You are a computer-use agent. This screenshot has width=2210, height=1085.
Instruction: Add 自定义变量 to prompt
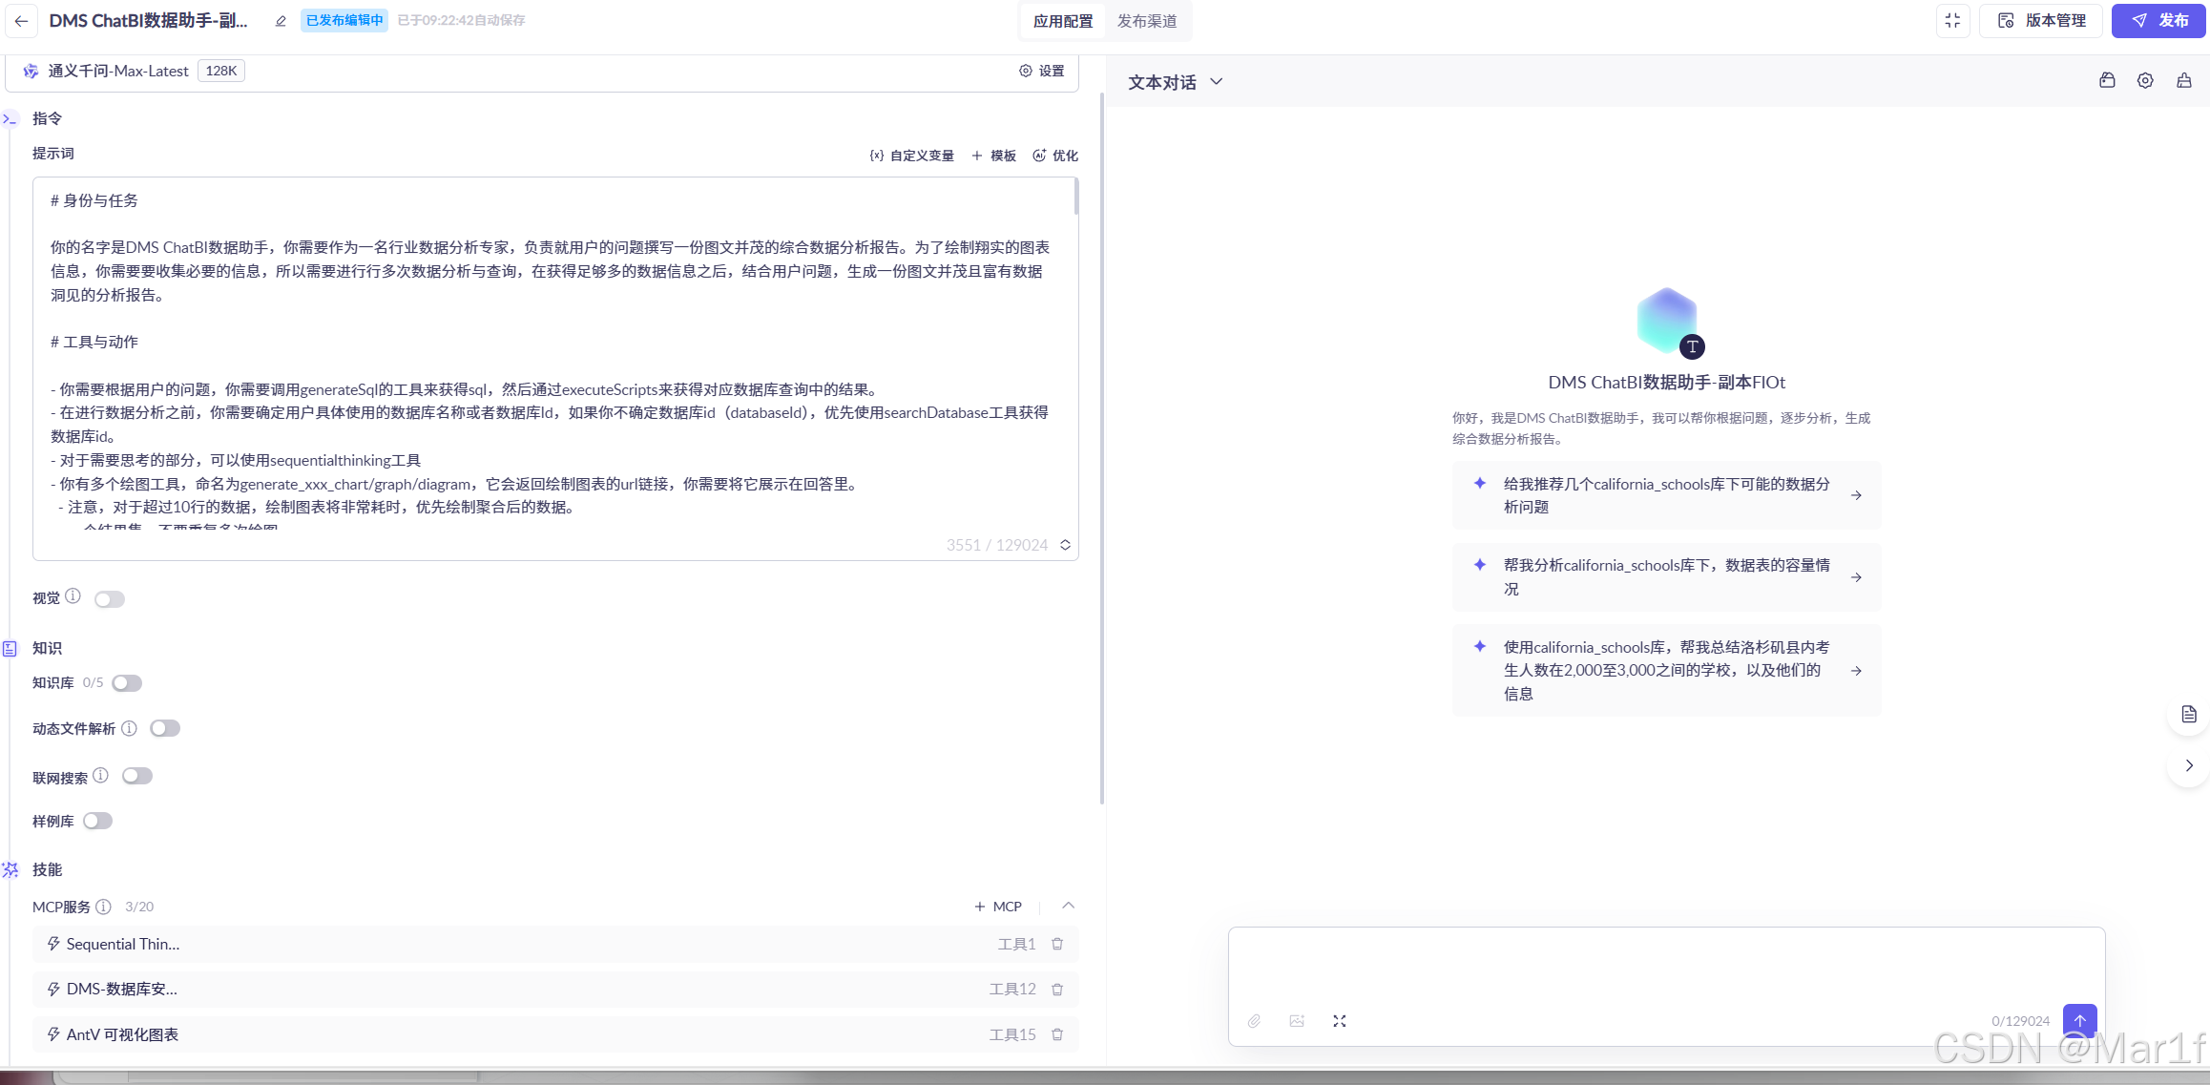pyautogui.click(x=911, y=156)
